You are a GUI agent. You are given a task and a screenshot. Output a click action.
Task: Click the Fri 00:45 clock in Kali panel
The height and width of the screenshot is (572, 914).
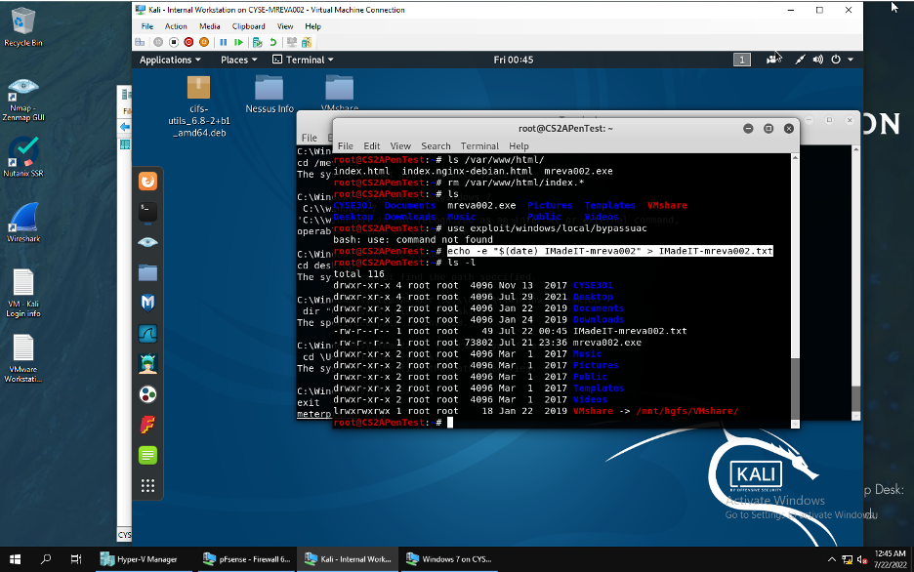pos(513,60)
